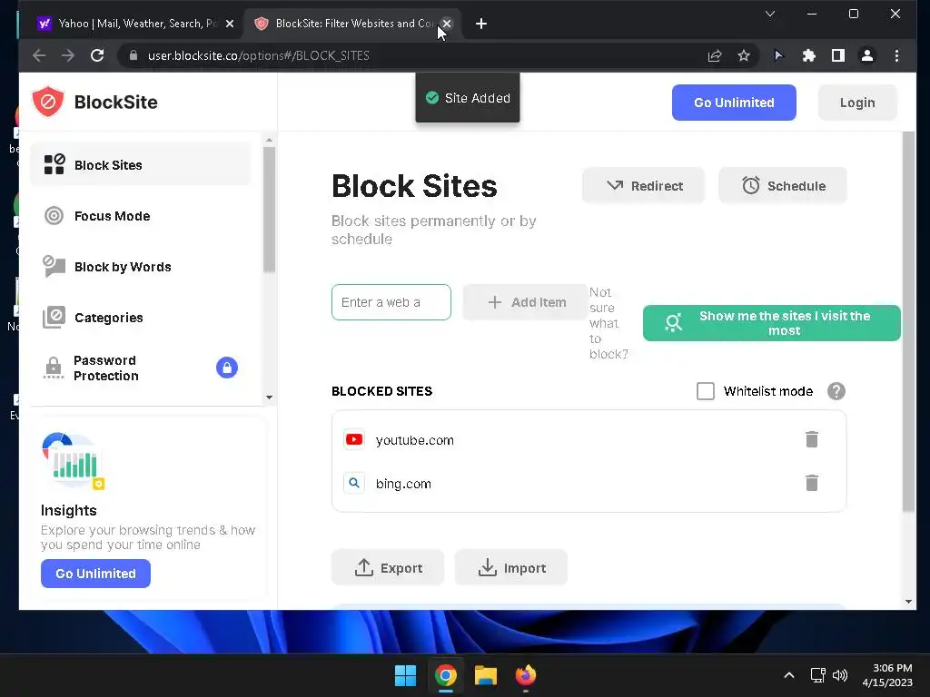Viewport: 930px width, 697px height.
Task: Open the Categories sidebar section
Action: point(141,318)
